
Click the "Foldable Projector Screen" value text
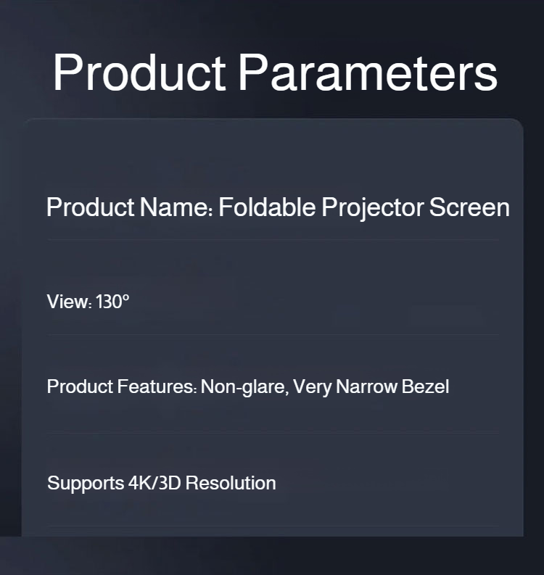pos(364,207)
